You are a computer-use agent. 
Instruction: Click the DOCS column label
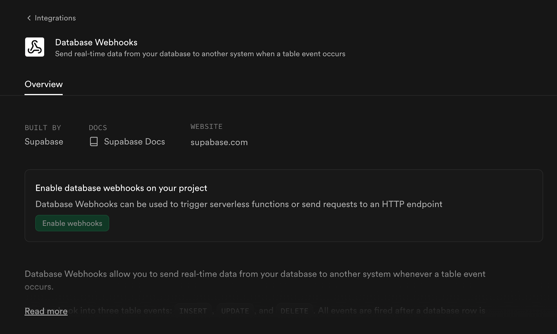(x=98, y=128)
